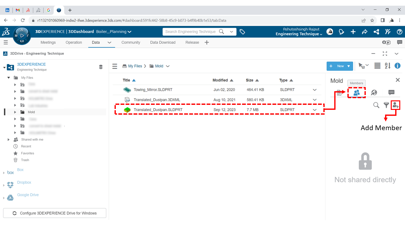
Task: Switch to the list view display icon
Action: (x=377, y=66)
